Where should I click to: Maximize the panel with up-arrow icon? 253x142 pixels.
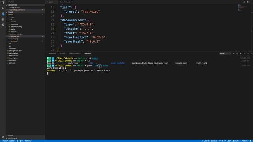tap(244, 54)
